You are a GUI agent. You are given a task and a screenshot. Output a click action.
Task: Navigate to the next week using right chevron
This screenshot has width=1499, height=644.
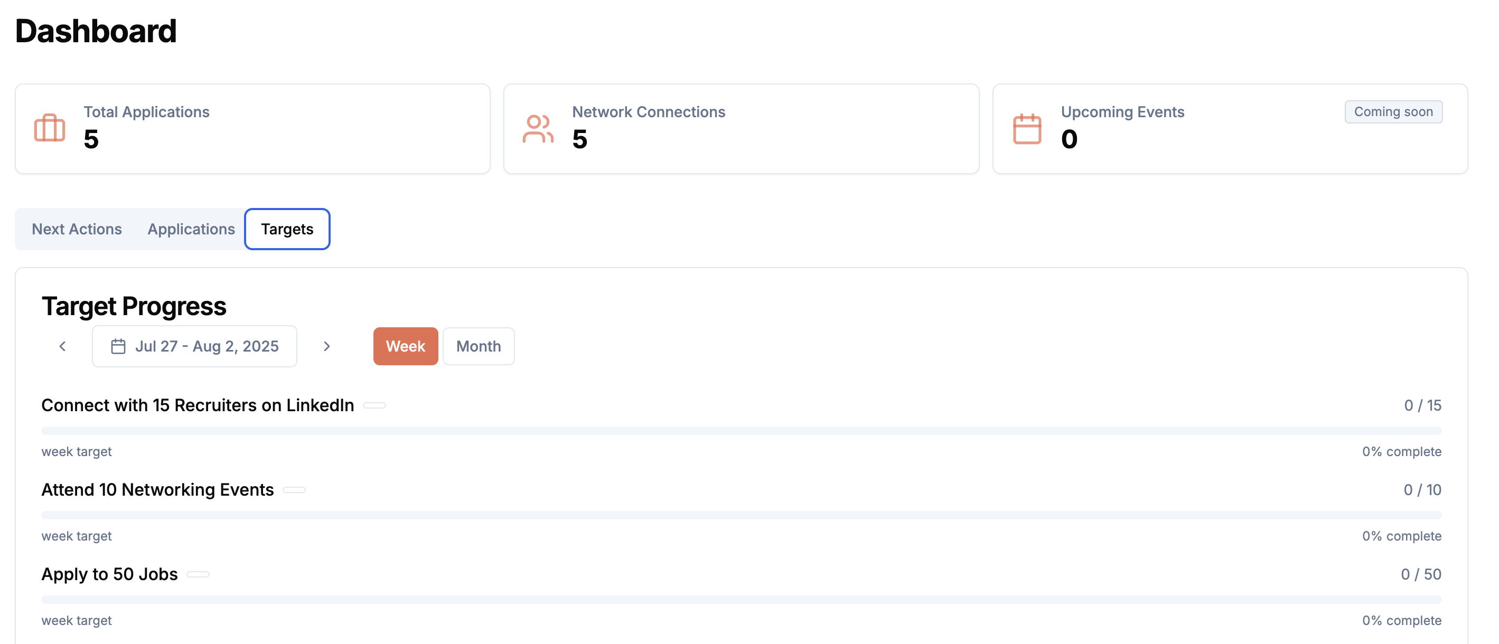click(x=327, y=346)
